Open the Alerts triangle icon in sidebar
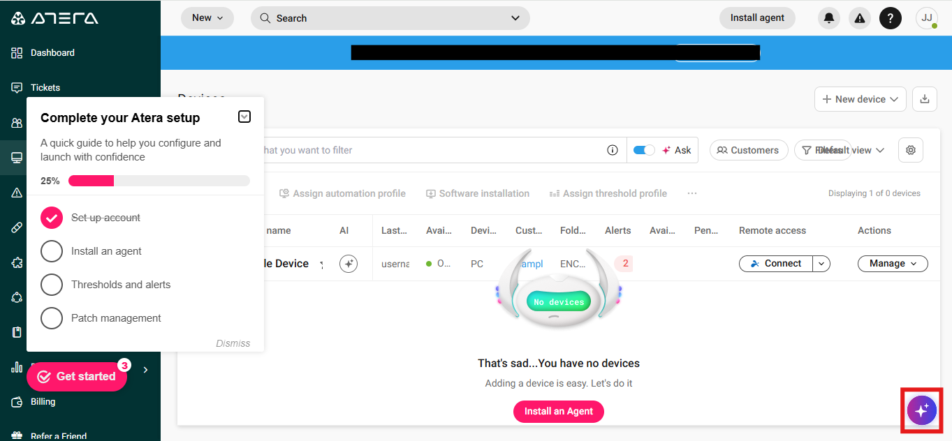The image size is (952, 441). pyautogui.click(x=17, y=193)
